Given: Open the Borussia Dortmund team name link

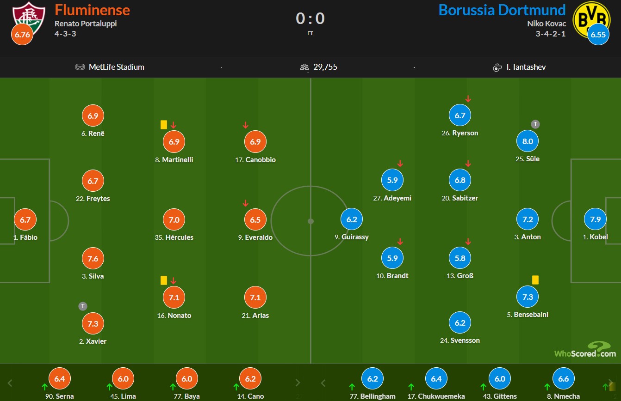Looking at the screenshot, I should pyautogui.click(x=502, y=10).
